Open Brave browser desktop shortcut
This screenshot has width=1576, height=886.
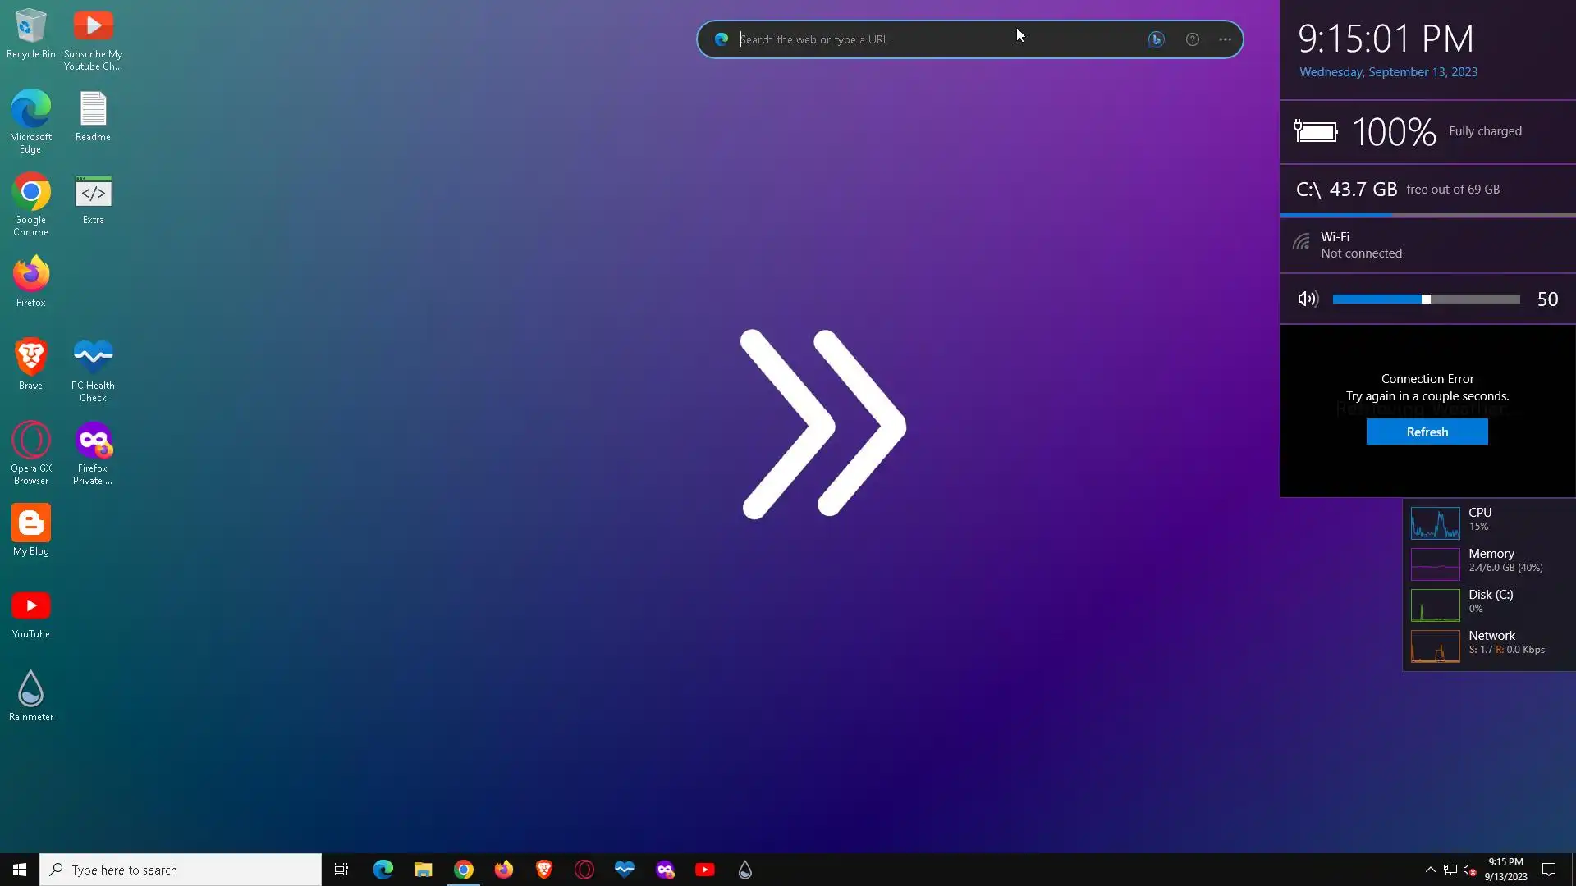(x=31, y=358)
